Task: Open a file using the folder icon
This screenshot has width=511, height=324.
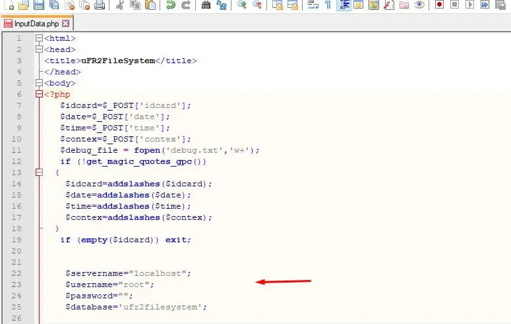Action: point(24,5)
